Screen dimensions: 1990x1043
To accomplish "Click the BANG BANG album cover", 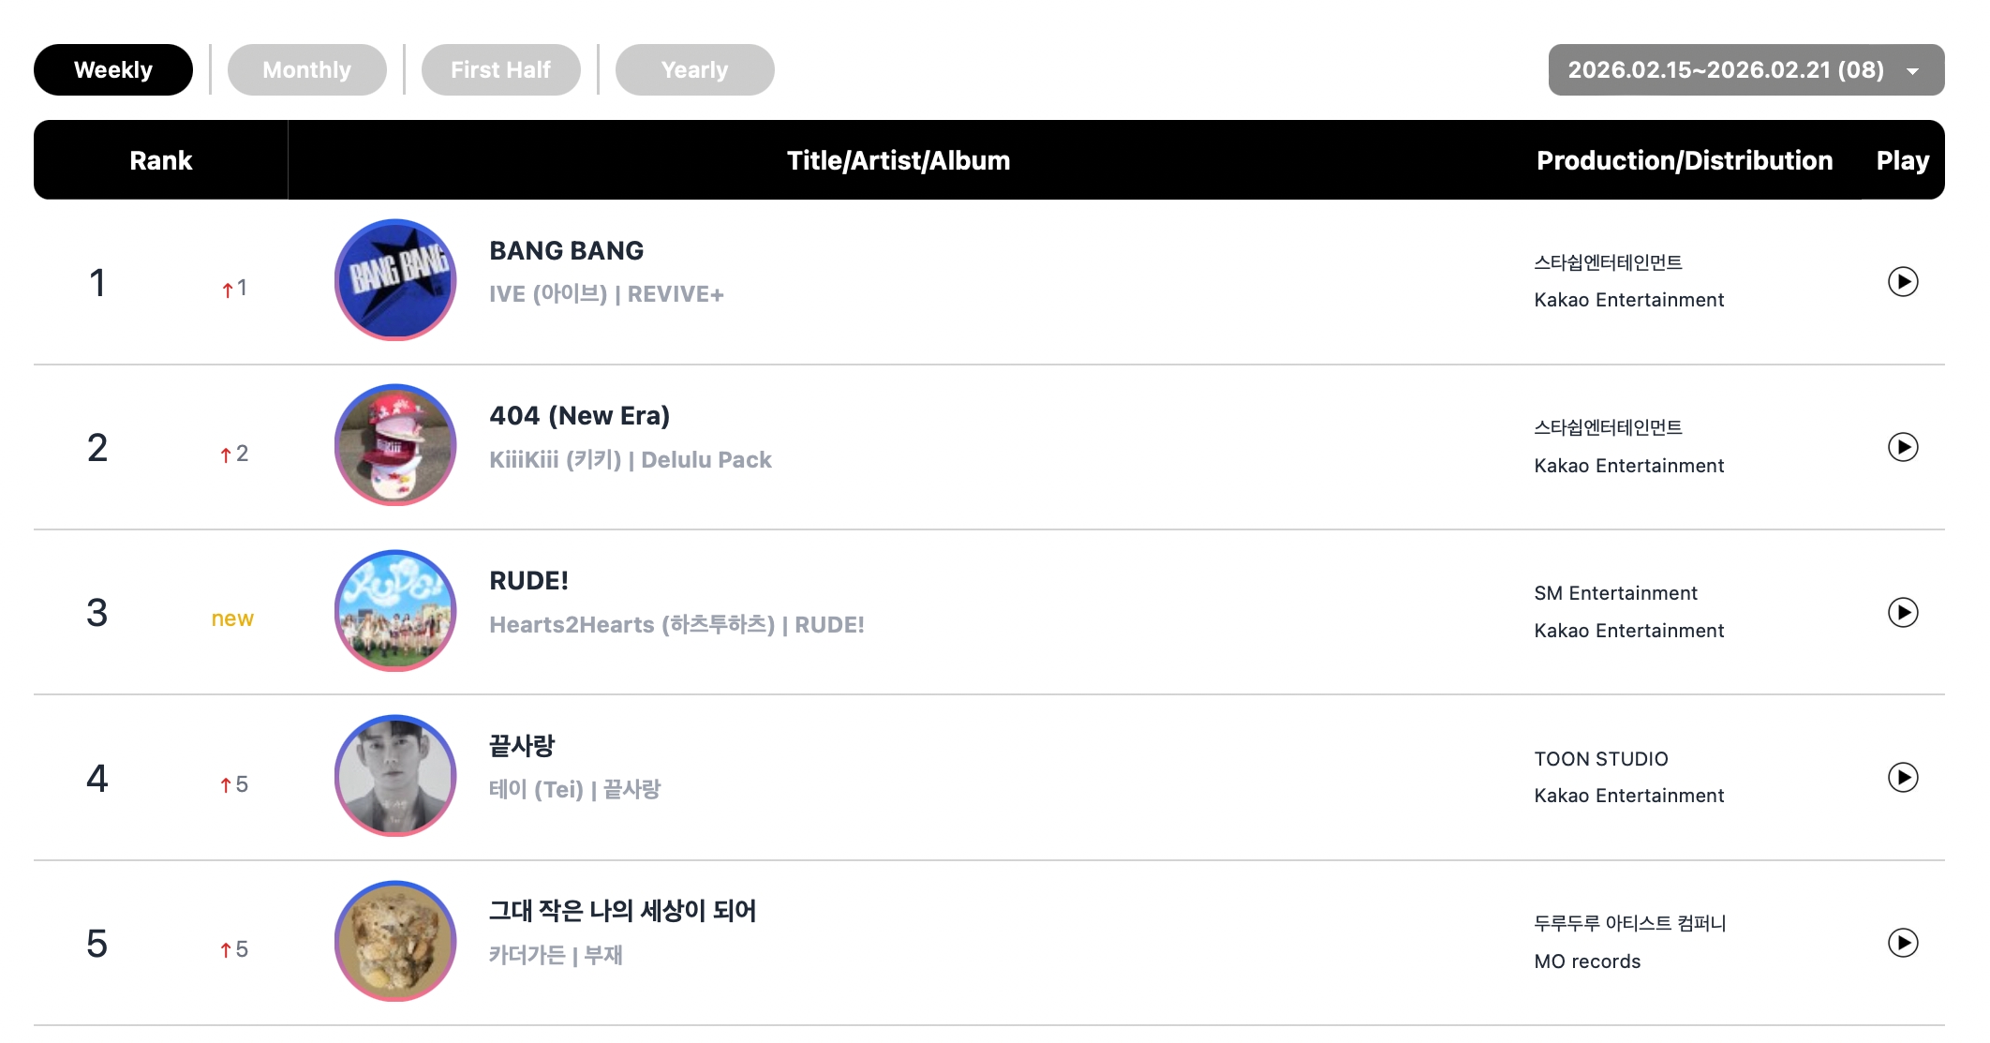I will [x=395, y=279].
